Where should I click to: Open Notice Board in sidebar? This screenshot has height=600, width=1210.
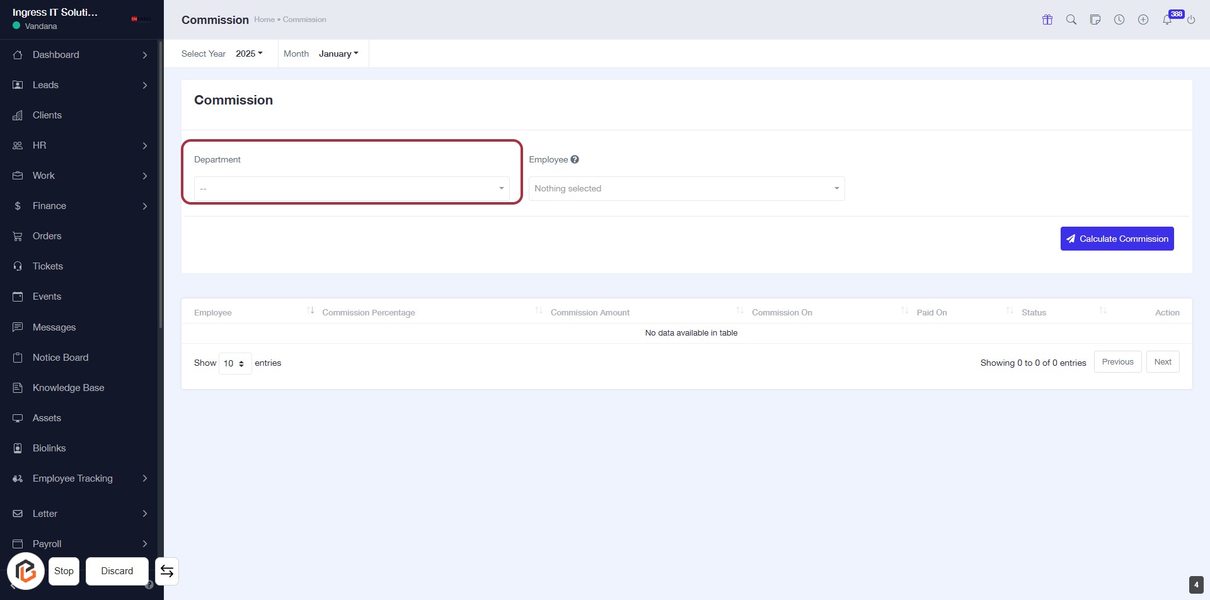tap(60, 358)
